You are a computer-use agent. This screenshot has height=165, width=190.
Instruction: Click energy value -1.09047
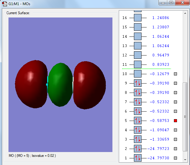(x=159, y=130)
